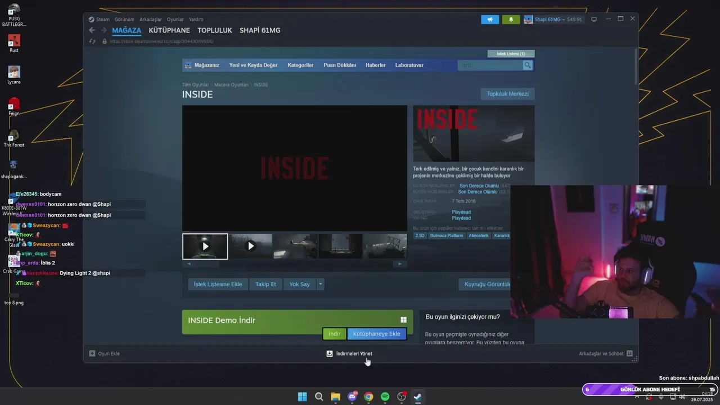Open the Arkadaşlar menu
Viewport: 720px width, 405px height.
151,19
